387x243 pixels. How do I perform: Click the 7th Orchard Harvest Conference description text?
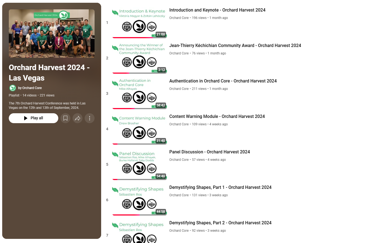47,106
